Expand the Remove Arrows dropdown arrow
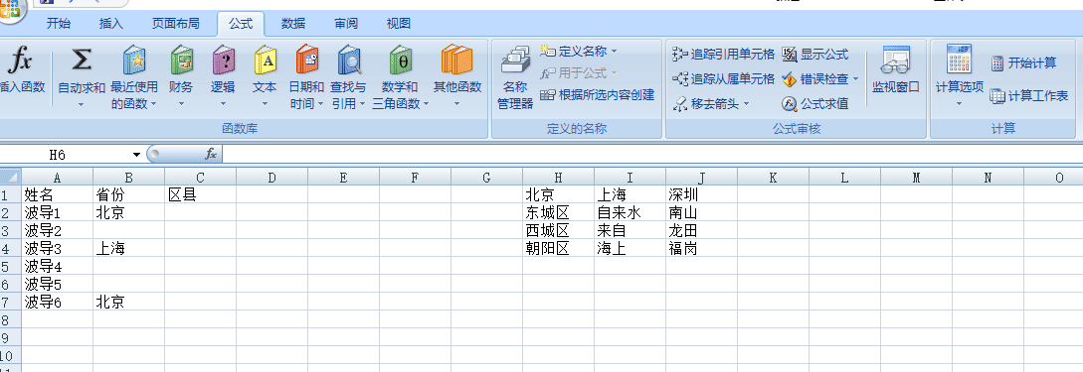The width and height of the screenshot is (1083, 372). [747, 105]
